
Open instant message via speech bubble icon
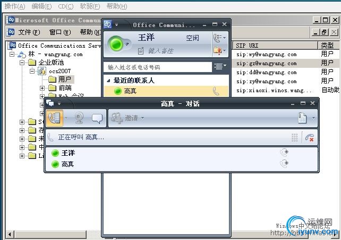click(x=97, y=118)
